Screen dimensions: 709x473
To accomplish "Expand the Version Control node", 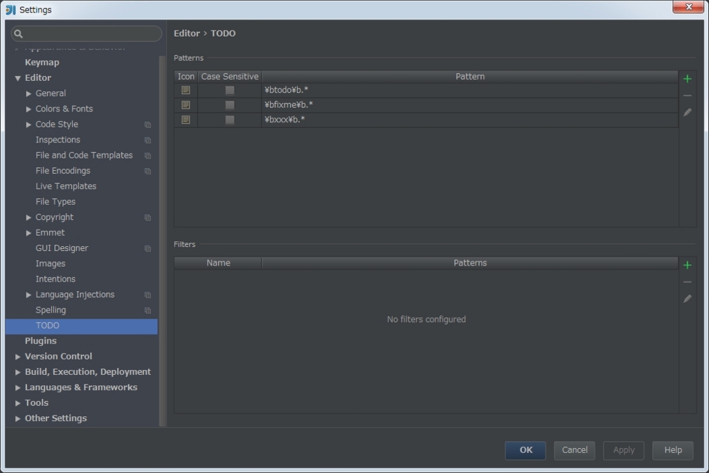I will (x=17, y=356).
